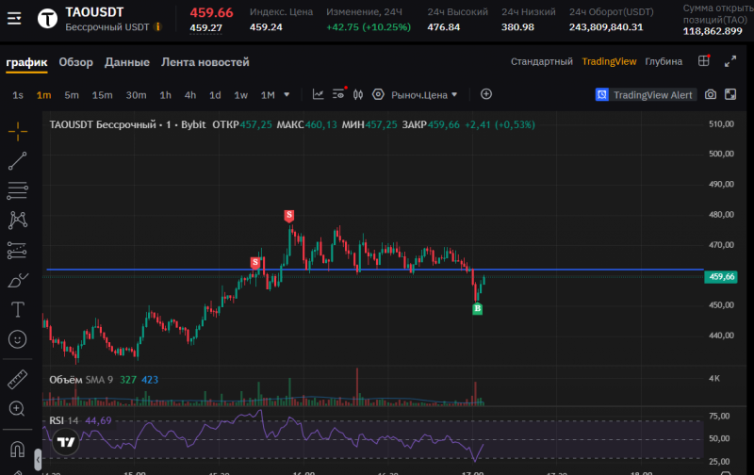Select the blue horizontal price line
Screen dimensions: 754x475
click(x=375, y=270)
